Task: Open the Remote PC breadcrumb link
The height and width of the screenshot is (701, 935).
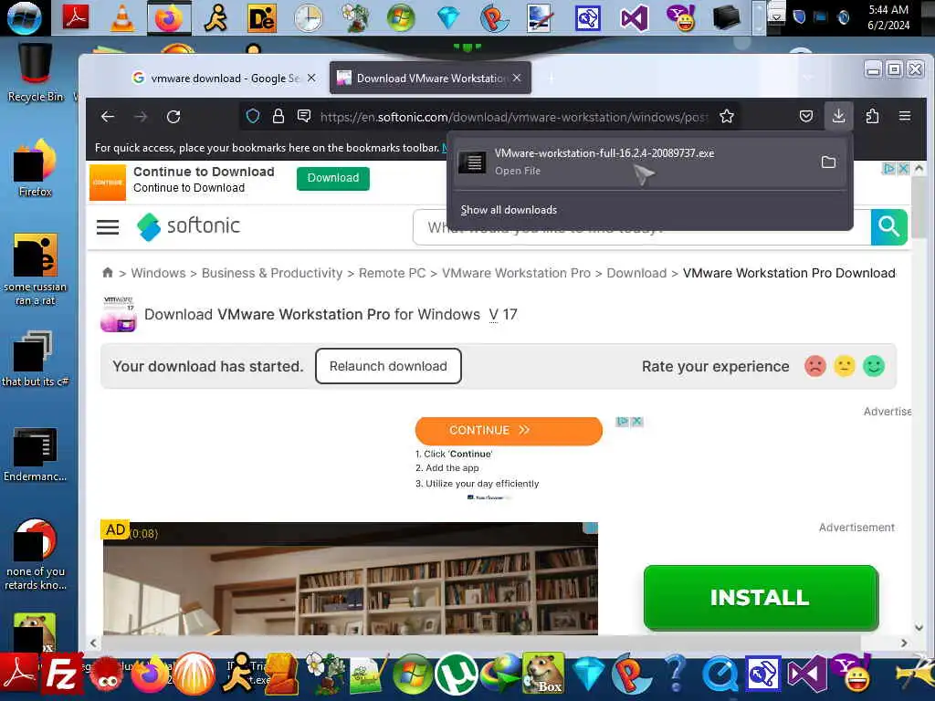Action: point(392,273)
